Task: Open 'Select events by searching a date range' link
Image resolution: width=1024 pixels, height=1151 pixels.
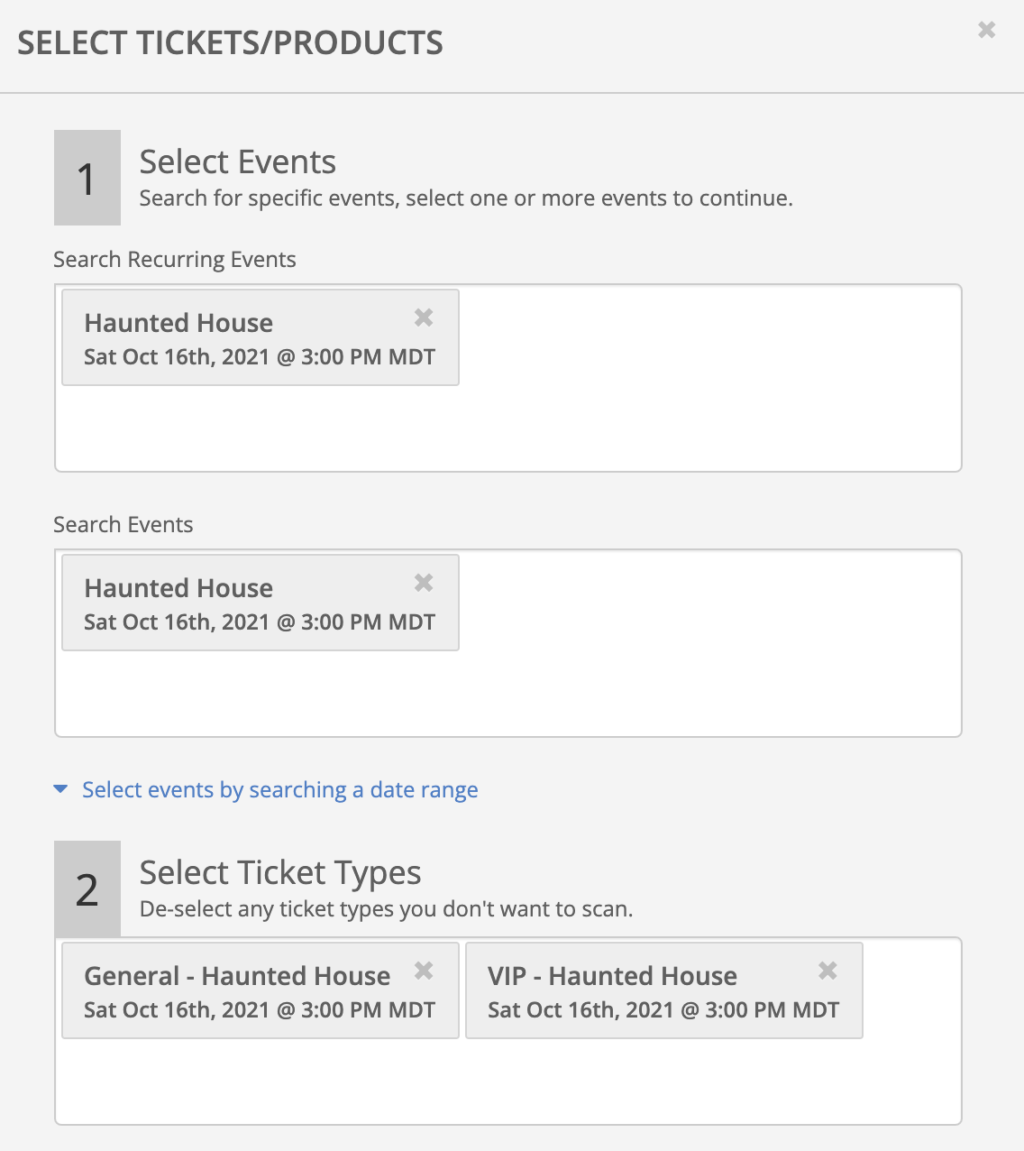Action: [x=280, y=790]
